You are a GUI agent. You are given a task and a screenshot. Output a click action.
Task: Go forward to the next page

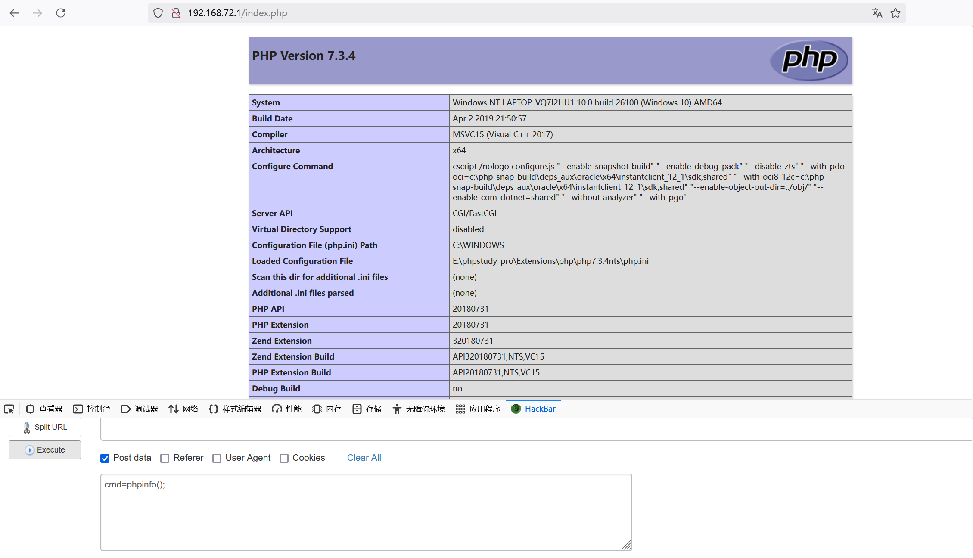tap(37, 13)
